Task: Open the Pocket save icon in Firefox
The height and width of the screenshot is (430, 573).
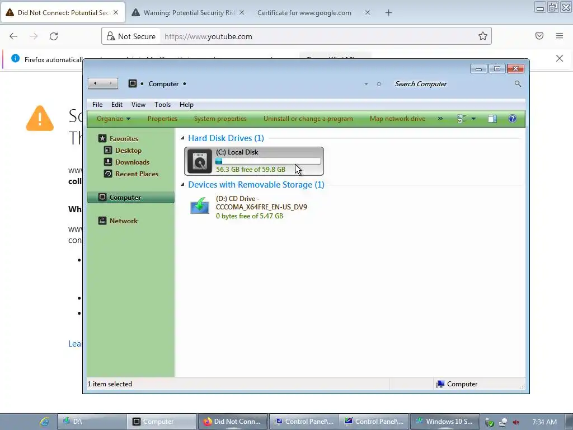Action: pyautogui.click(x=539, y=36)
